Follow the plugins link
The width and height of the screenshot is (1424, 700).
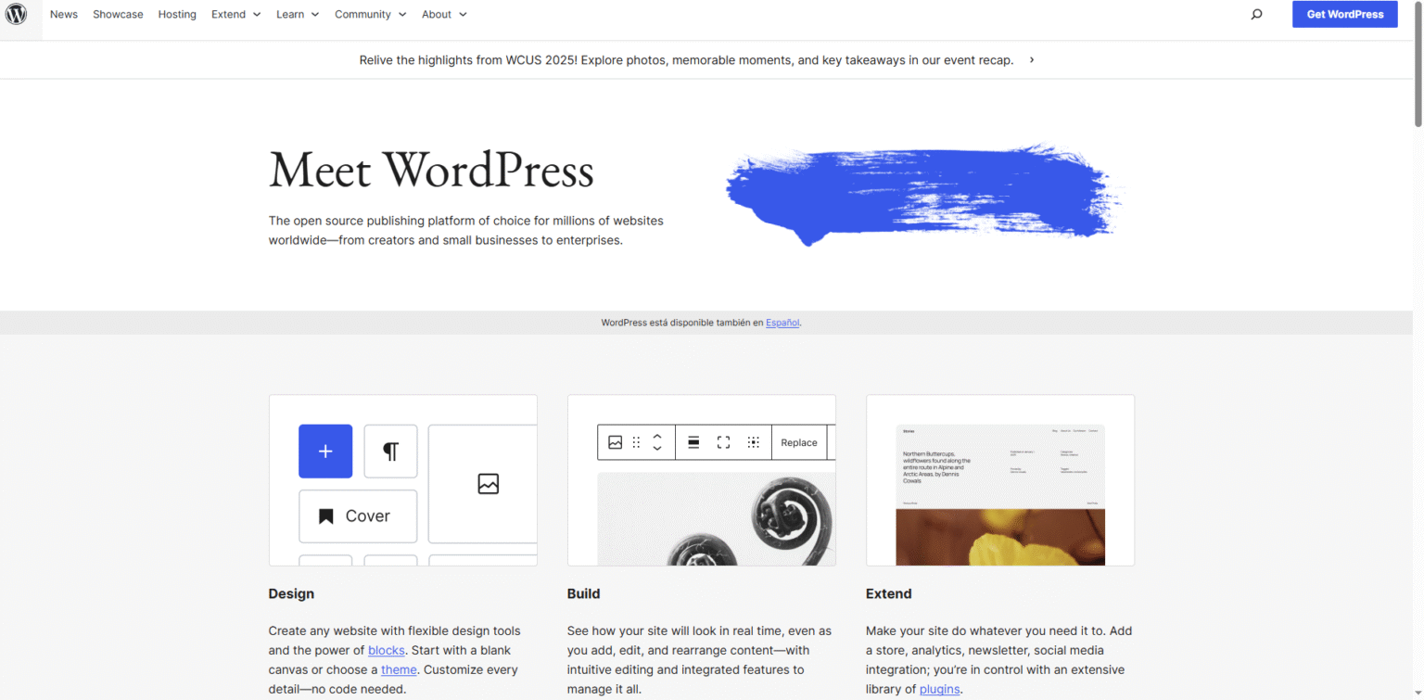940,689
